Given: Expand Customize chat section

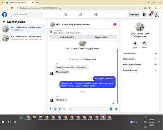Looking at the screenshot, I should pyautogui.click(x=140, y=53).
